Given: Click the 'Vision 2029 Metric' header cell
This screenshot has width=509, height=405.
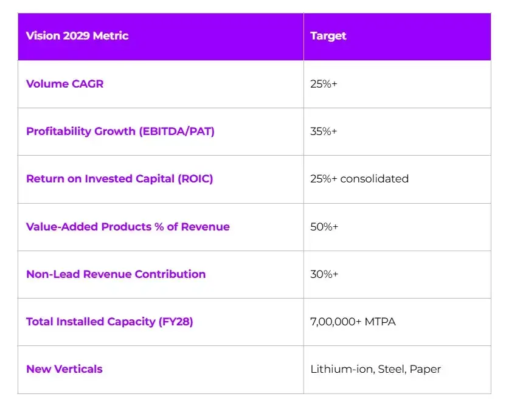Looking at the screenshot, I should coord(161,36).
